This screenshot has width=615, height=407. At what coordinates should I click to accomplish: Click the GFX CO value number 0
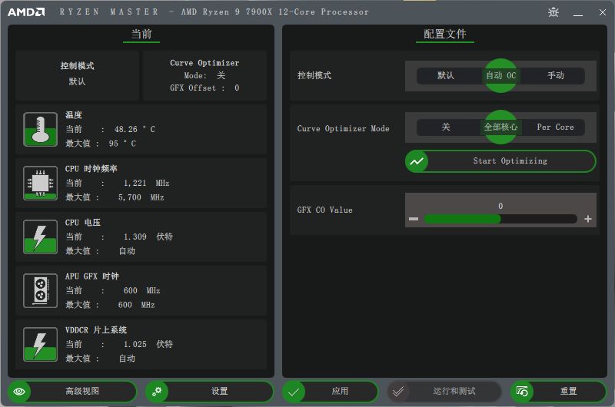(x=500, y=206)
